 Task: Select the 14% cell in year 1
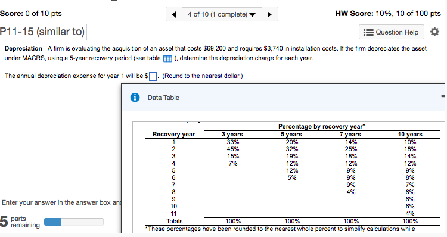pos(351,142)
